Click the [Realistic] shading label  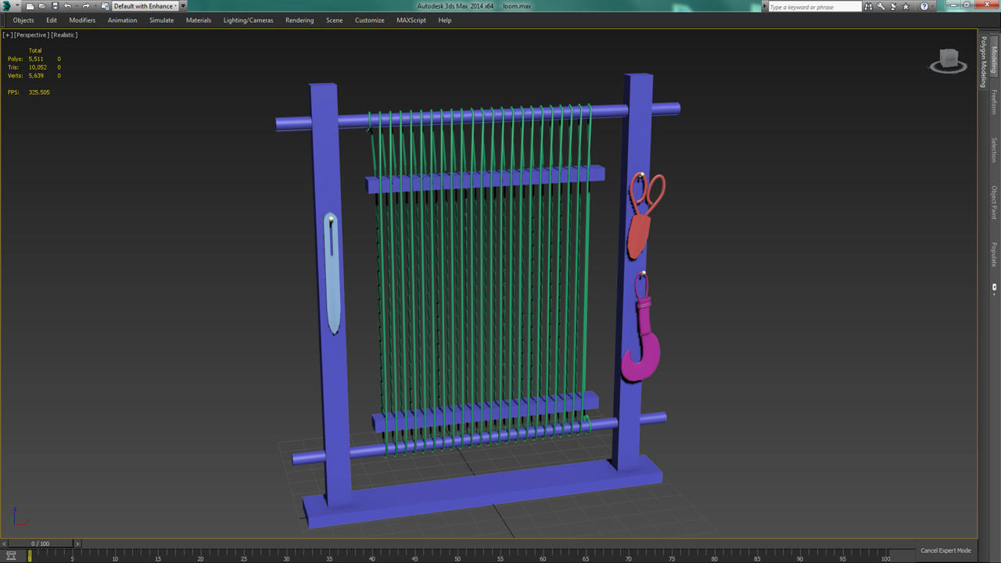pyautogui.click(x=64, y=34)
